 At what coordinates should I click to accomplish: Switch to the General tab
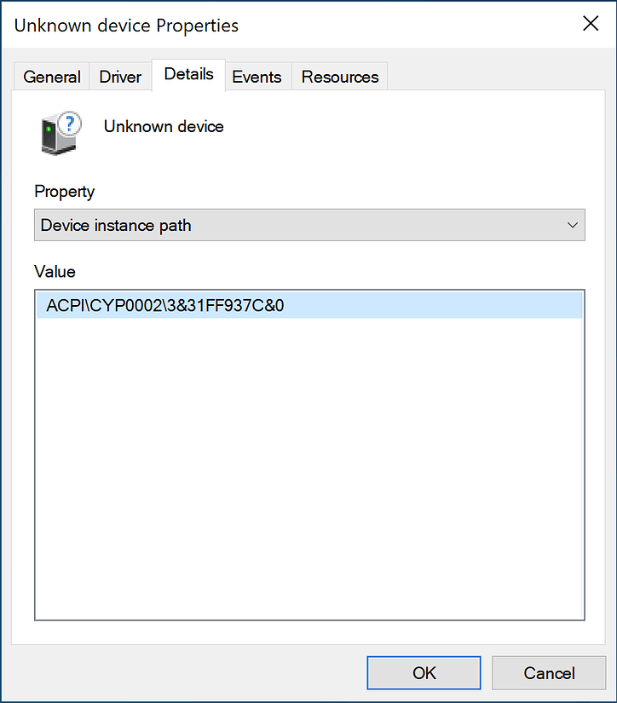pos(52,77)
